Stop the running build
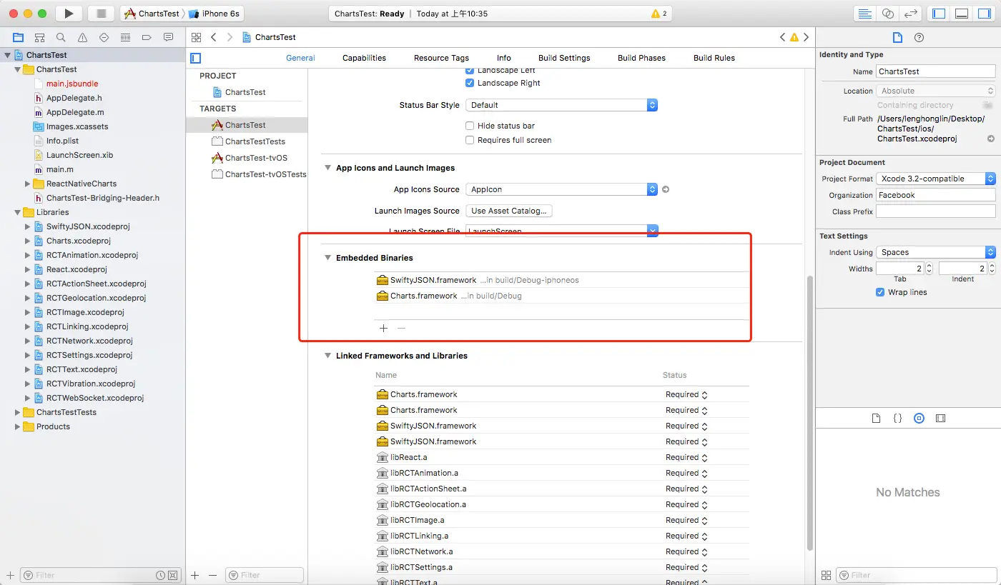This screenshot has width=1001, height=585. click(x=101, y=14)
